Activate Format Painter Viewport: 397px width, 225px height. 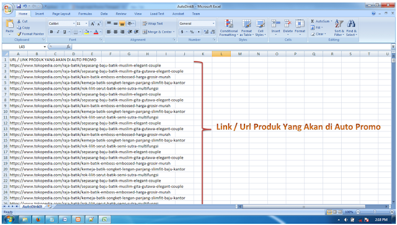30,34
